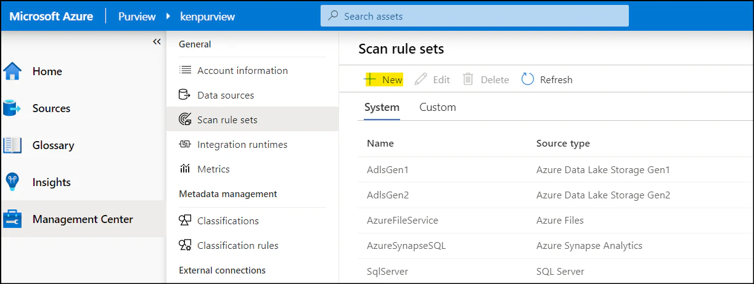Screen dimensions: 754x284
Task: Click the kenpurview account breadcrumb
Action: pyautogui.click(x=208, y=16)
